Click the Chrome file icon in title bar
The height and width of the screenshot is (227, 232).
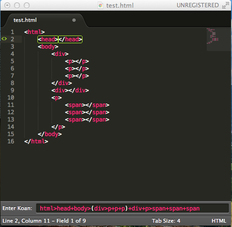100,5
